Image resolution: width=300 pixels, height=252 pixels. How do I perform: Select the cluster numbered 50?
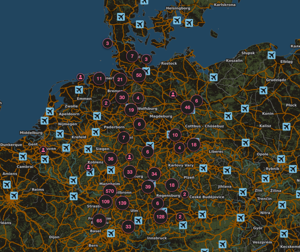139,75
